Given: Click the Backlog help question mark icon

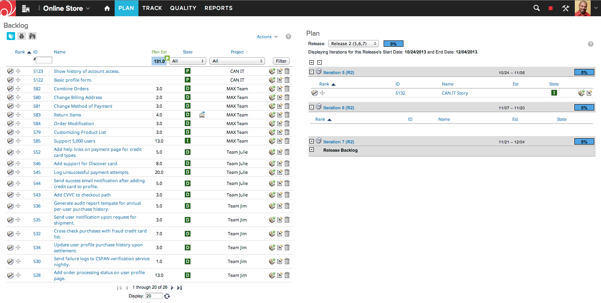Looking at the screenshot, I should (x=288, y=36).
